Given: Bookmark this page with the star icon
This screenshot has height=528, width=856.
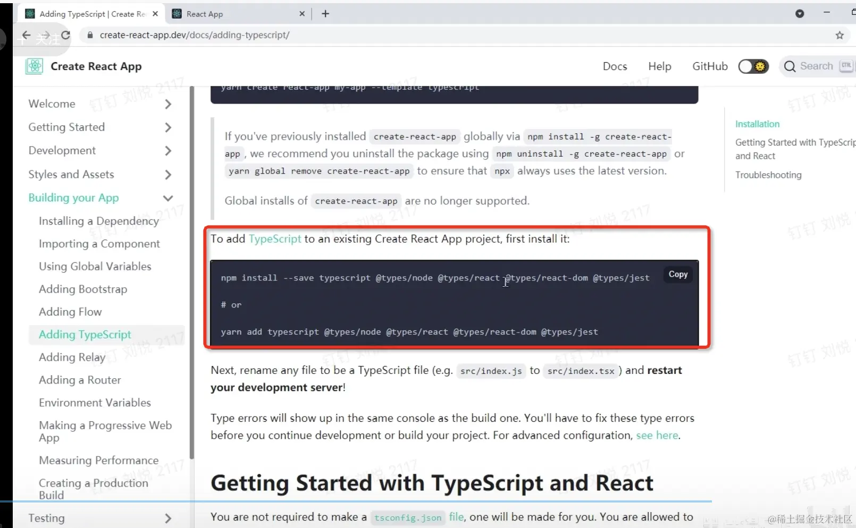Looking at the screenshot, I should (840, 35).
